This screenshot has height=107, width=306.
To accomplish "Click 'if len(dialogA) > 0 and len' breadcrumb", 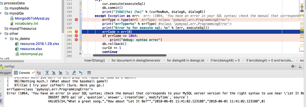I will click(270, 60).
